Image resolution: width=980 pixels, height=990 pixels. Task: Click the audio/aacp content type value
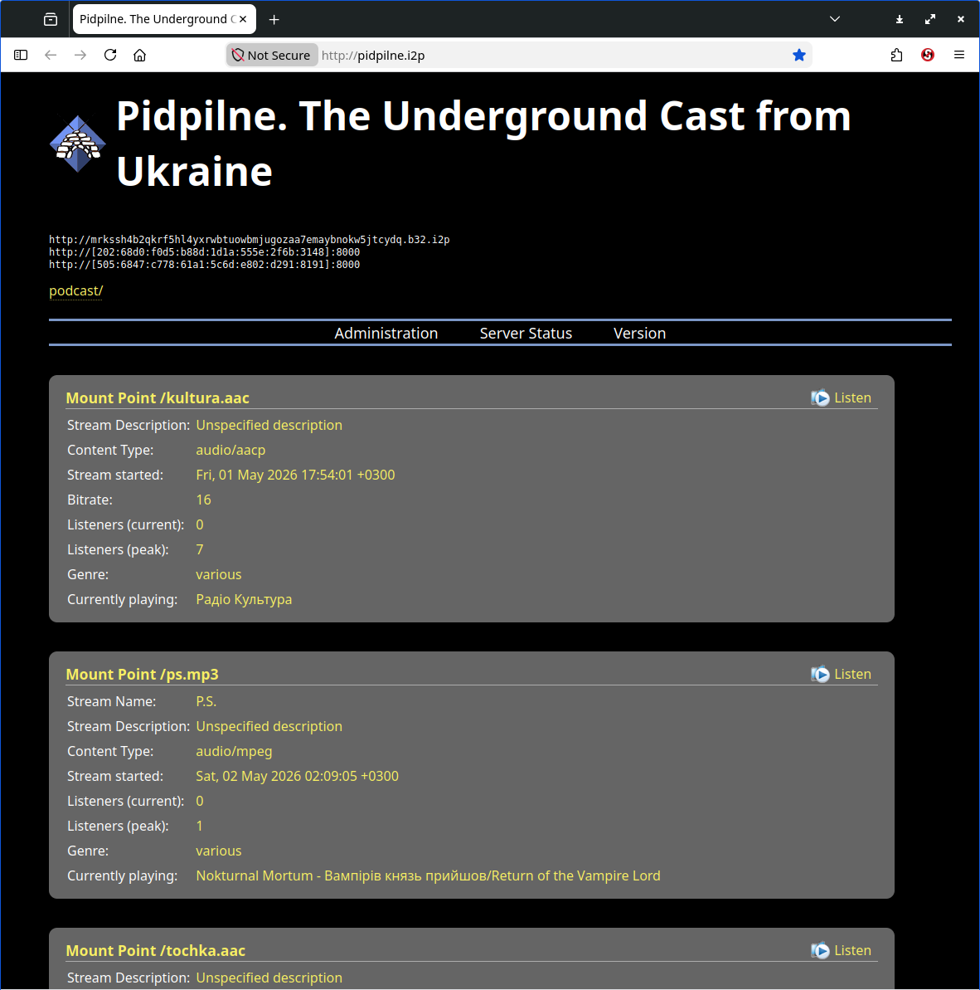(x=230, y=450)
